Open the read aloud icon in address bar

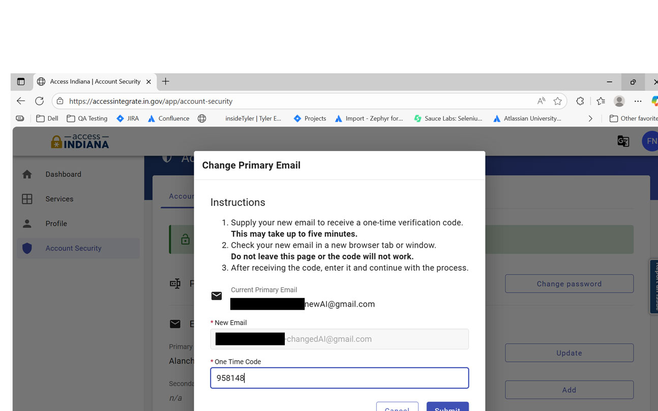541,101
